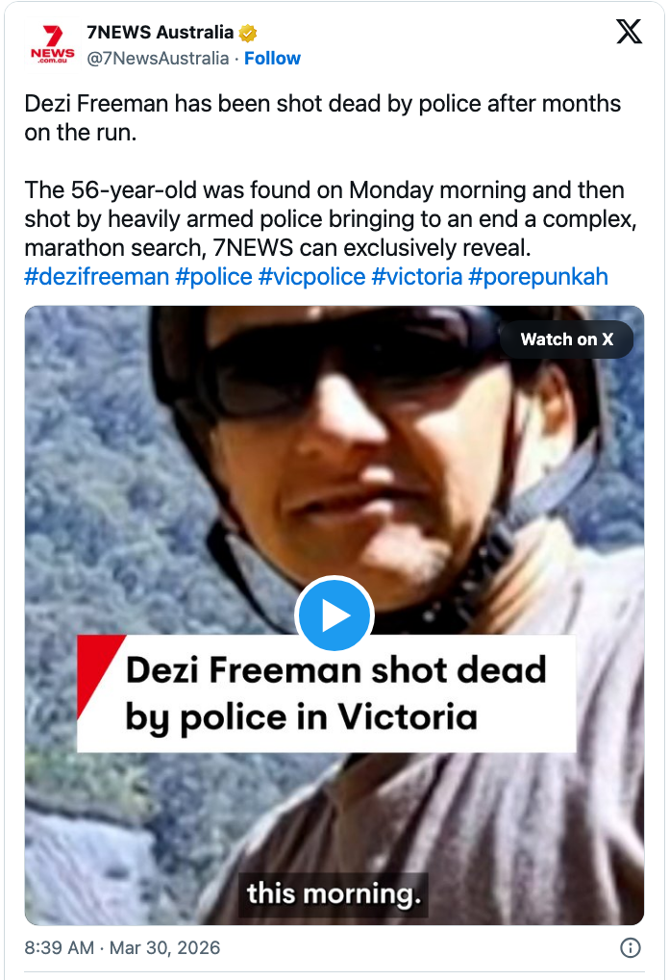Open the 7NEWS Australia display name
Image resolution: width=669 pixels, height=980 pixels.
pos(160,34)
